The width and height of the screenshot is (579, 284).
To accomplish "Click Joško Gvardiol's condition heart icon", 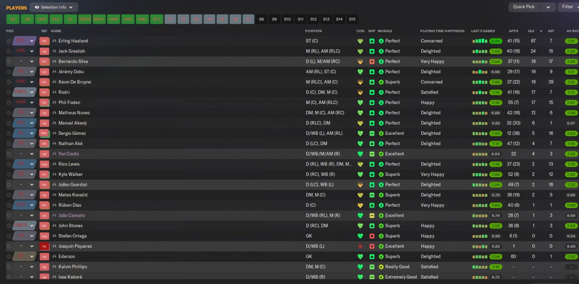I will (360, 185).
